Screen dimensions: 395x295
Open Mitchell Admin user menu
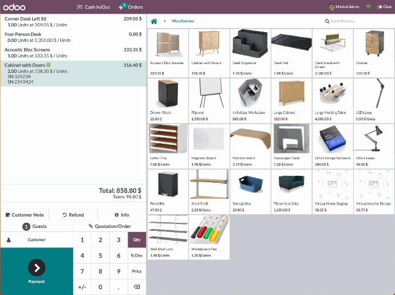pyautogui.click(x=344, y=7)
